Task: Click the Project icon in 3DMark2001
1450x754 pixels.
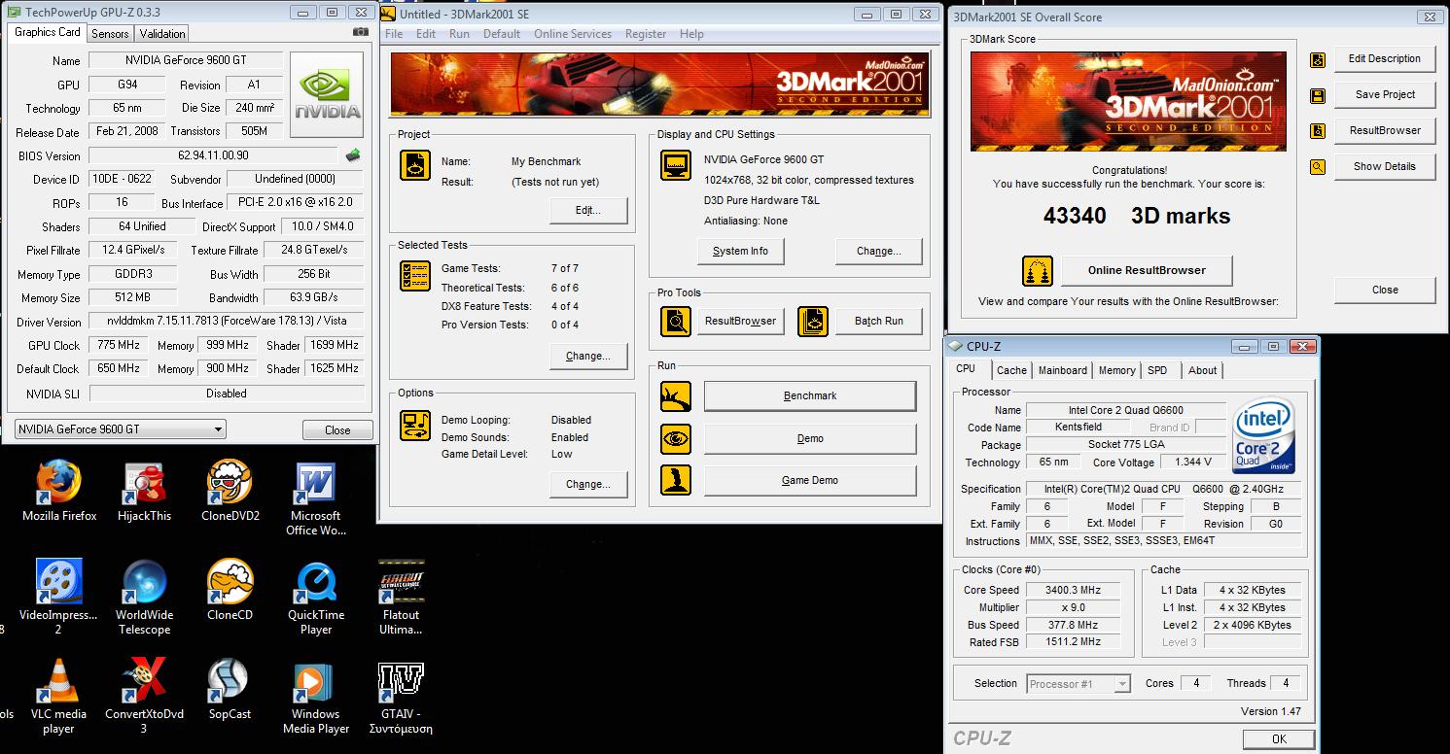Action: tap(415, 165)
